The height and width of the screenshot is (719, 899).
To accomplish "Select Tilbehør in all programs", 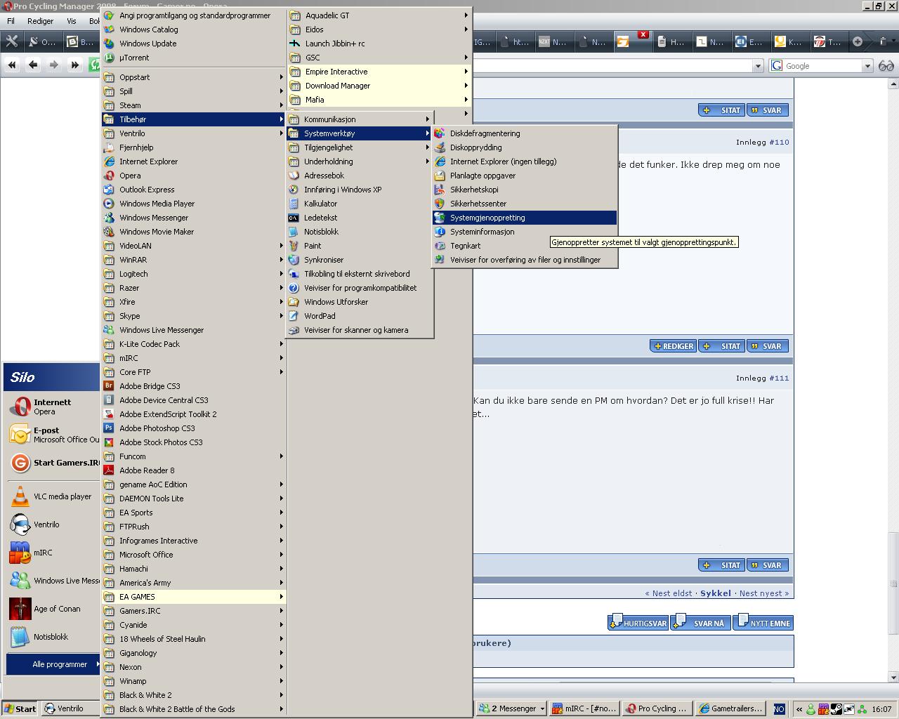I will pyautogui.click(x=193, y=119).
